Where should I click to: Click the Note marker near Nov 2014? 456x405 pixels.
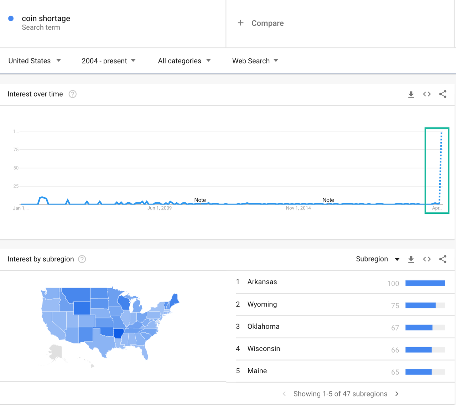point(328,200)
